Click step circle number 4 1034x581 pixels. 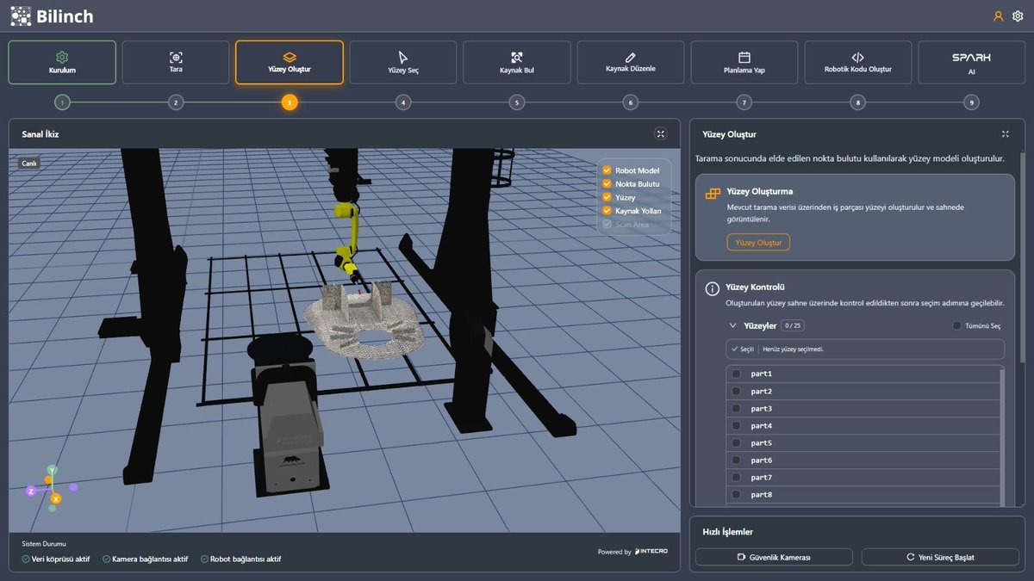(403, 102)
